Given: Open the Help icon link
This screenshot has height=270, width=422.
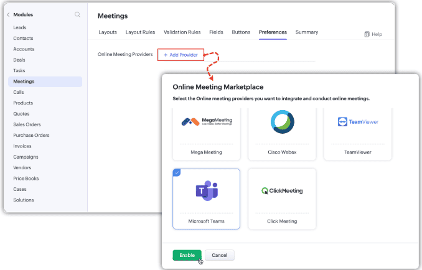Looking at the screenshot, I should [x=373, y=34].
